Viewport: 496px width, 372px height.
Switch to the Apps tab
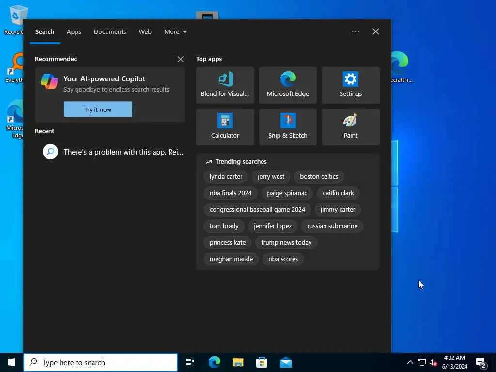tap(74, 31)
